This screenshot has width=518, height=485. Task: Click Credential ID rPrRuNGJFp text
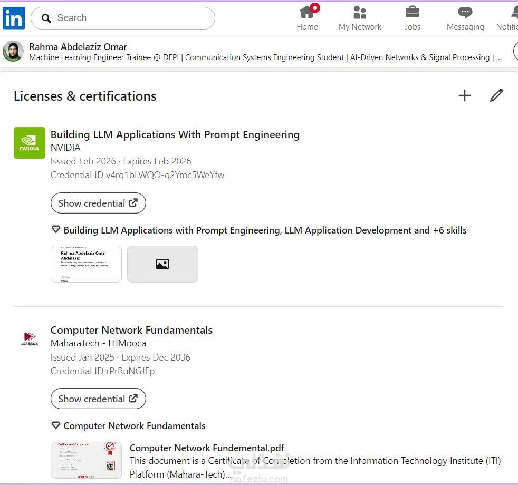pos(102,371)
